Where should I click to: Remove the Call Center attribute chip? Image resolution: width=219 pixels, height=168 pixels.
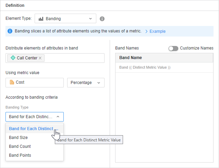(40, 58)
